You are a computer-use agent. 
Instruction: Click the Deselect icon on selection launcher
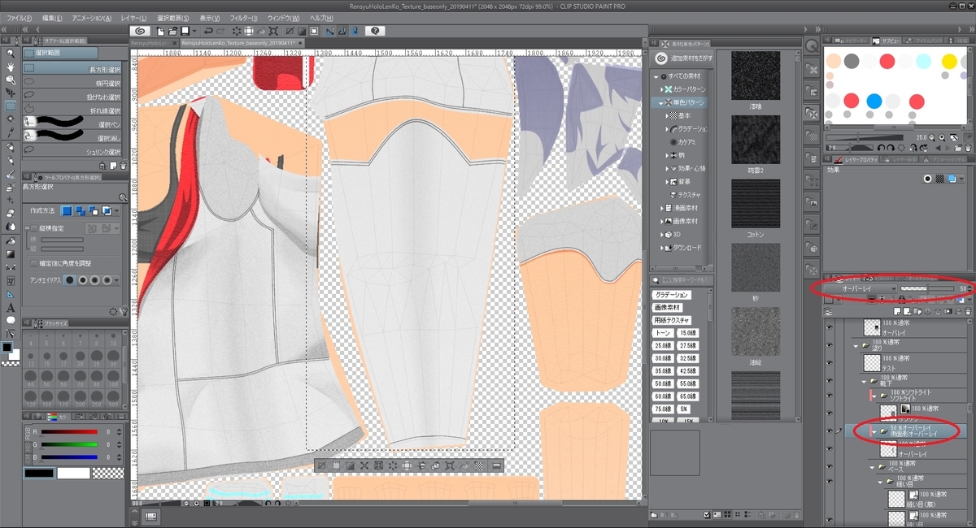coord(322,465)
